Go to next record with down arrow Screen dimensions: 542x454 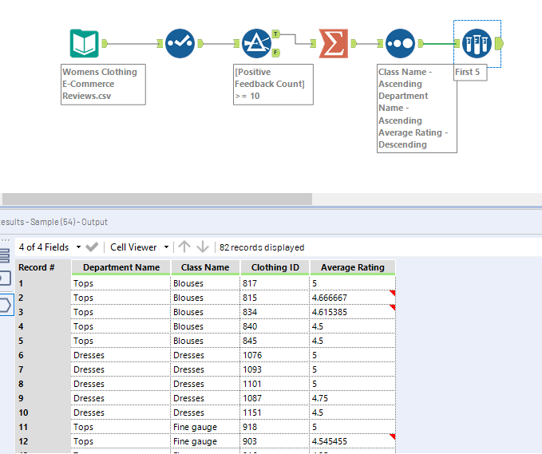[x=203, y=247]
